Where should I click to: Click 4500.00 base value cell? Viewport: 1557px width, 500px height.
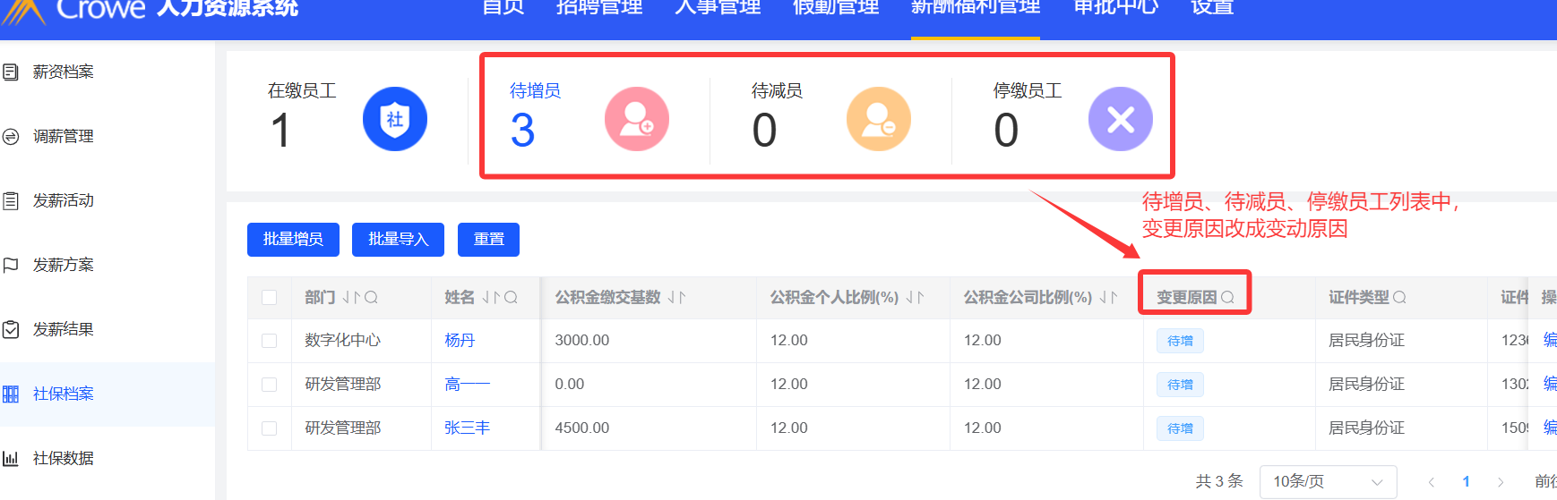coord(582,428)
